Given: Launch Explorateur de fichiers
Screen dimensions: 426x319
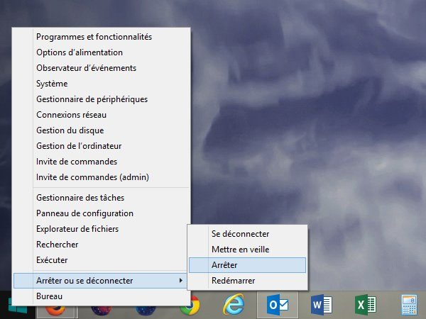Looking at the screenshot, I should (101, 229).
